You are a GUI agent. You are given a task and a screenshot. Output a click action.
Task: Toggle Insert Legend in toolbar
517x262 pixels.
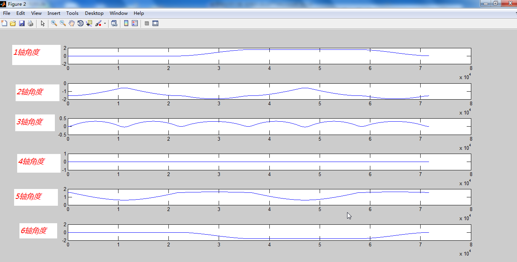click(135, 24)
